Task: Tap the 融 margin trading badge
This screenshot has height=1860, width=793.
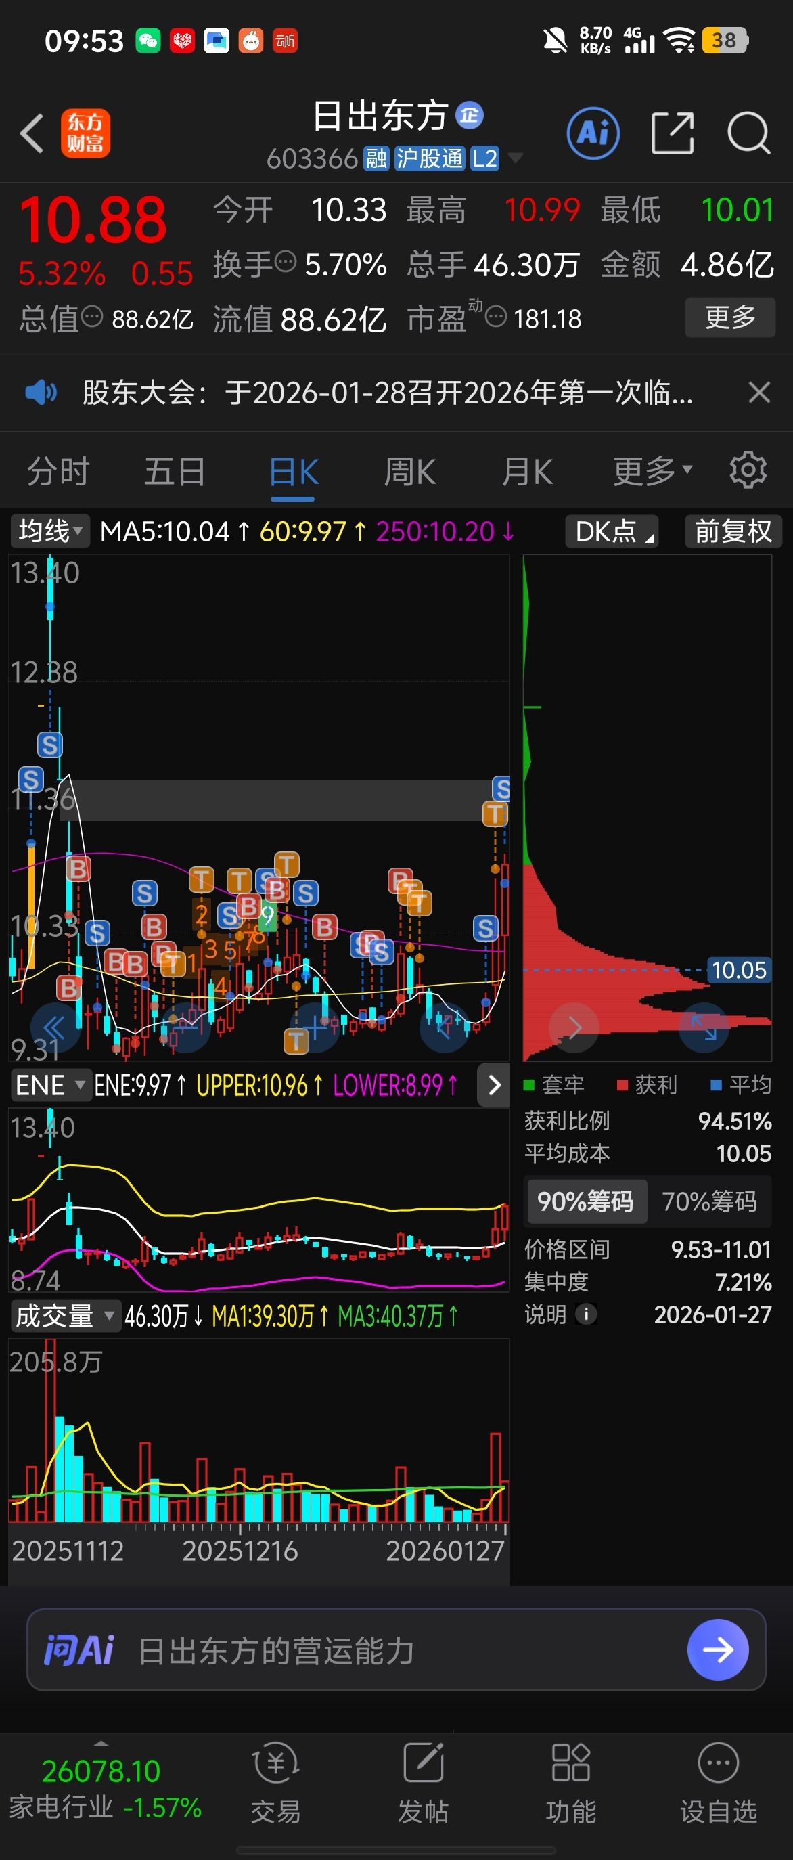Action: click(376, 158)
